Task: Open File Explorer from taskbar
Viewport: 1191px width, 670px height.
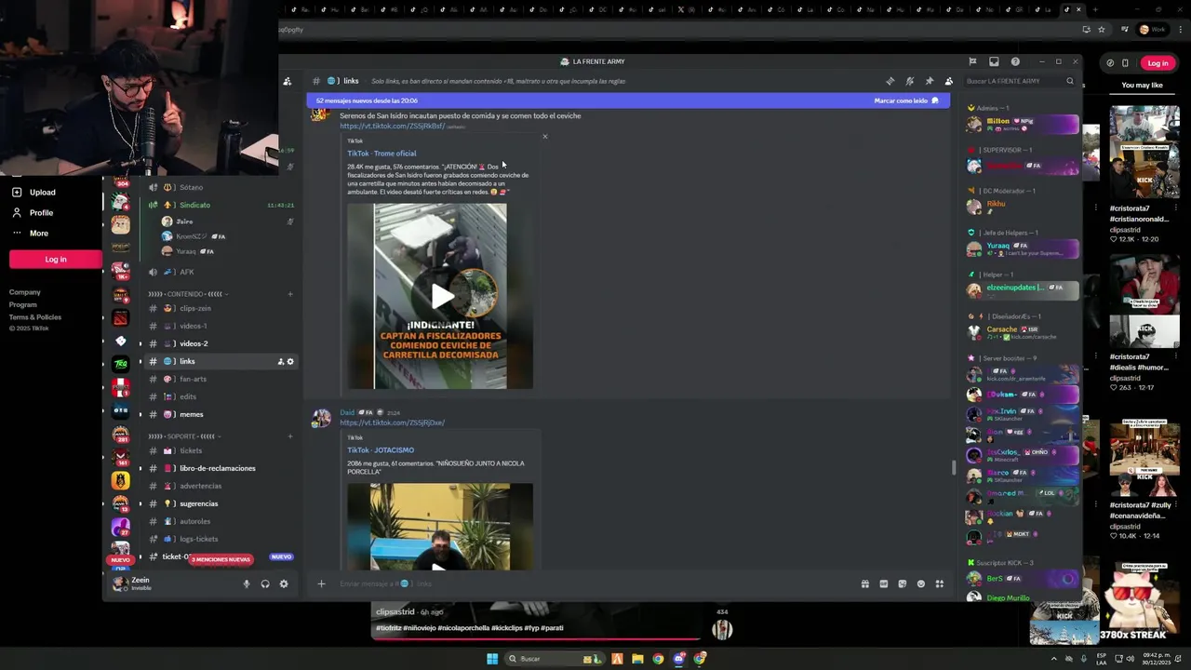Action: point(637,659)
